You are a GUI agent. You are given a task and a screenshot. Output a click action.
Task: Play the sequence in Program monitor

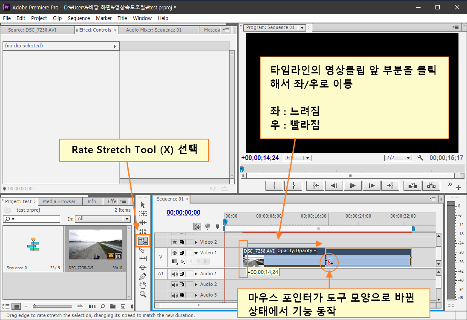tap(353, 186)
